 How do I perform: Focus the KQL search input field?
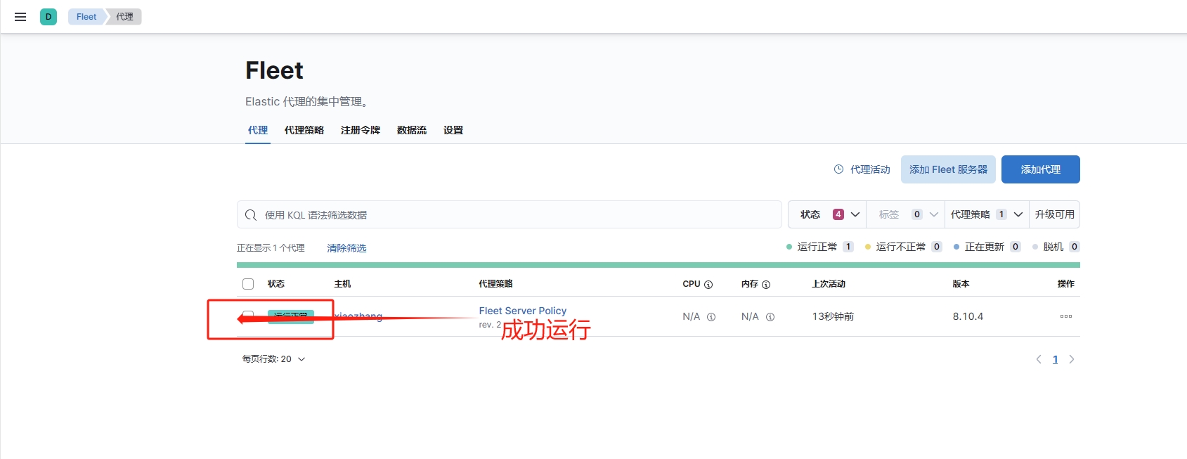[510, 214]
